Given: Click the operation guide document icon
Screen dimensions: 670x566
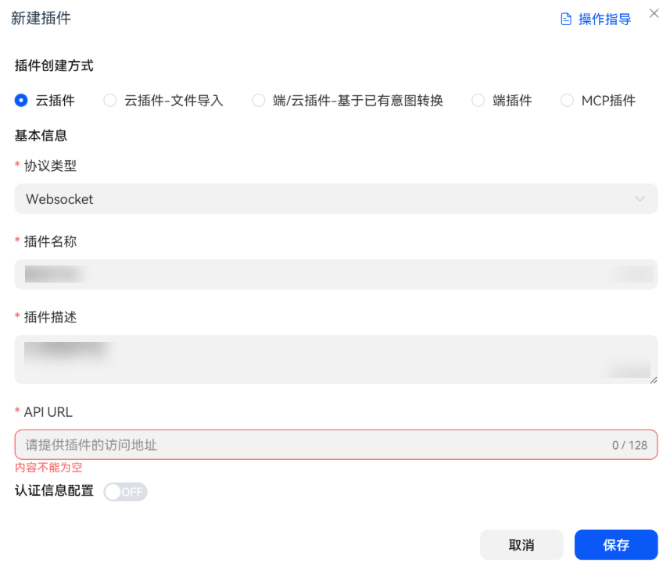Looking at the screenshot, I should tap(566, 20).
